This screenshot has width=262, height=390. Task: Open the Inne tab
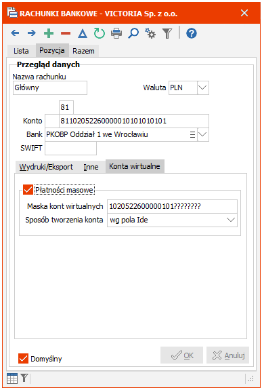(x=91, y=167)
